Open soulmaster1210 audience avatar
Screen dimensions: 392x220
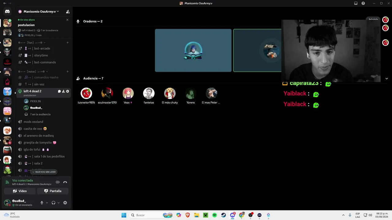point(107,93)
